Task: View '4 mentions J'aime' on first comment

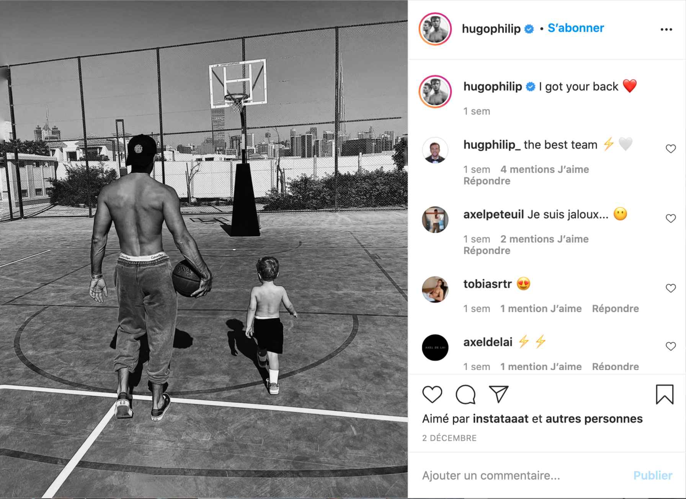Action: 545,169
